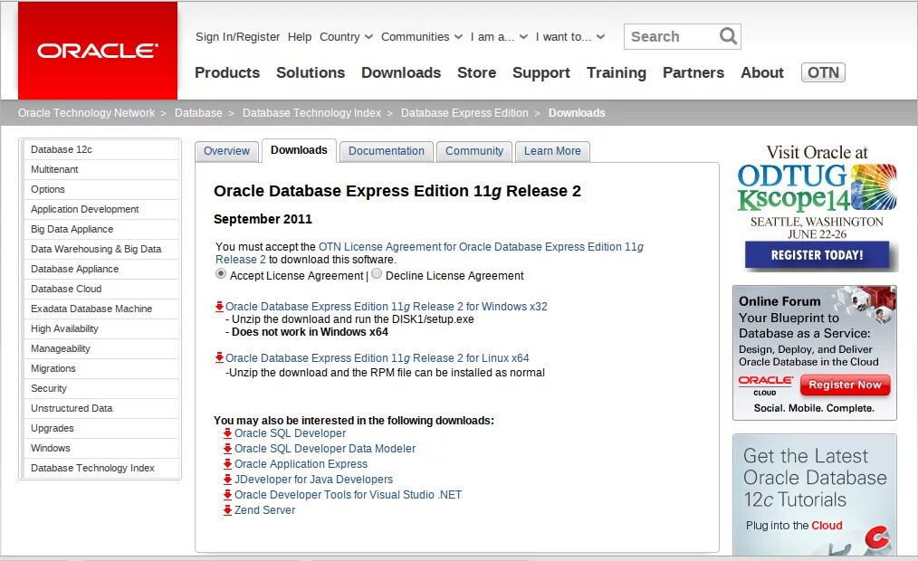Open Store in main navigation

[476, 72]
